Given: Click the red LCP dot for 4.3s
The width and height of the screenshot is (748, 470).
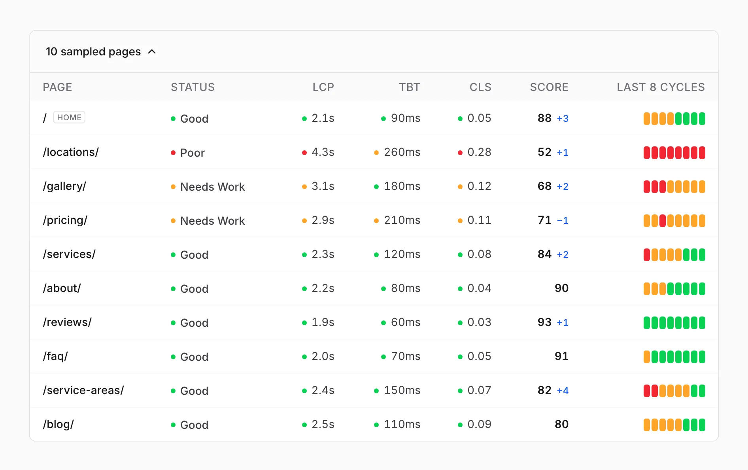Looking at the screenshot, I should tap(304, 153).
